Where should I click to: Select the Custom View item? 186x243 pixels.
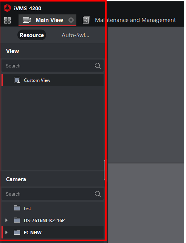(53, 80)
